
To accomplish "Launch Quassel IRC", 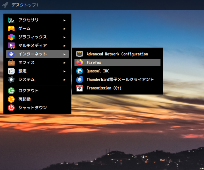I will point(117,71).
